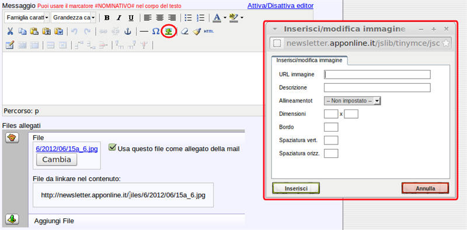Undo the last edit
This screenshot has width=467, height=230.
click(75, 31)
